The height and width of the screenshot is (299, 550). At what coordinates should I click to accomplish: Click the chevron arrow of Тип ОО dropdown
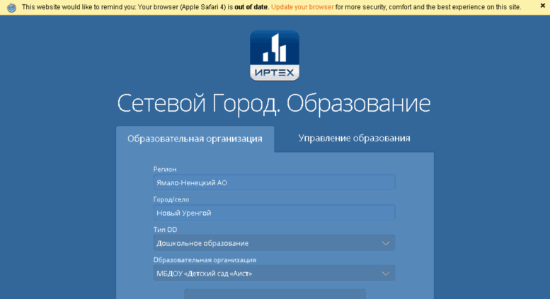[386, 243]
